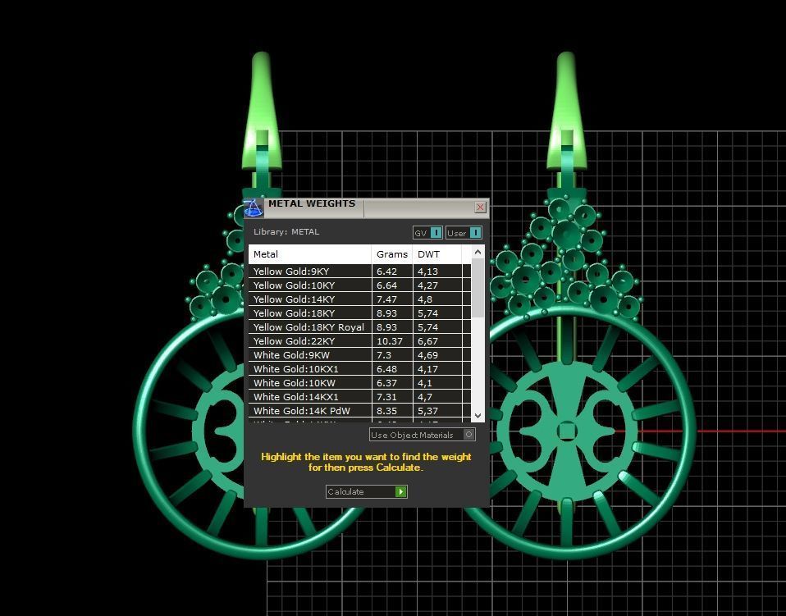Click grams value 7.47
Screen dimensions: 786x616
[386, 299]
